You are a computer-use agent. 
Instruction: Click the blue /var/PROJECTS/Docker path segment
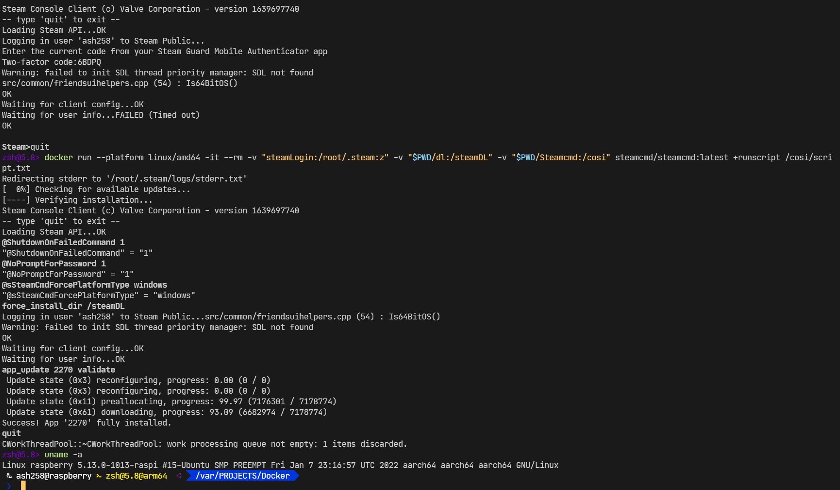point(242,476)
